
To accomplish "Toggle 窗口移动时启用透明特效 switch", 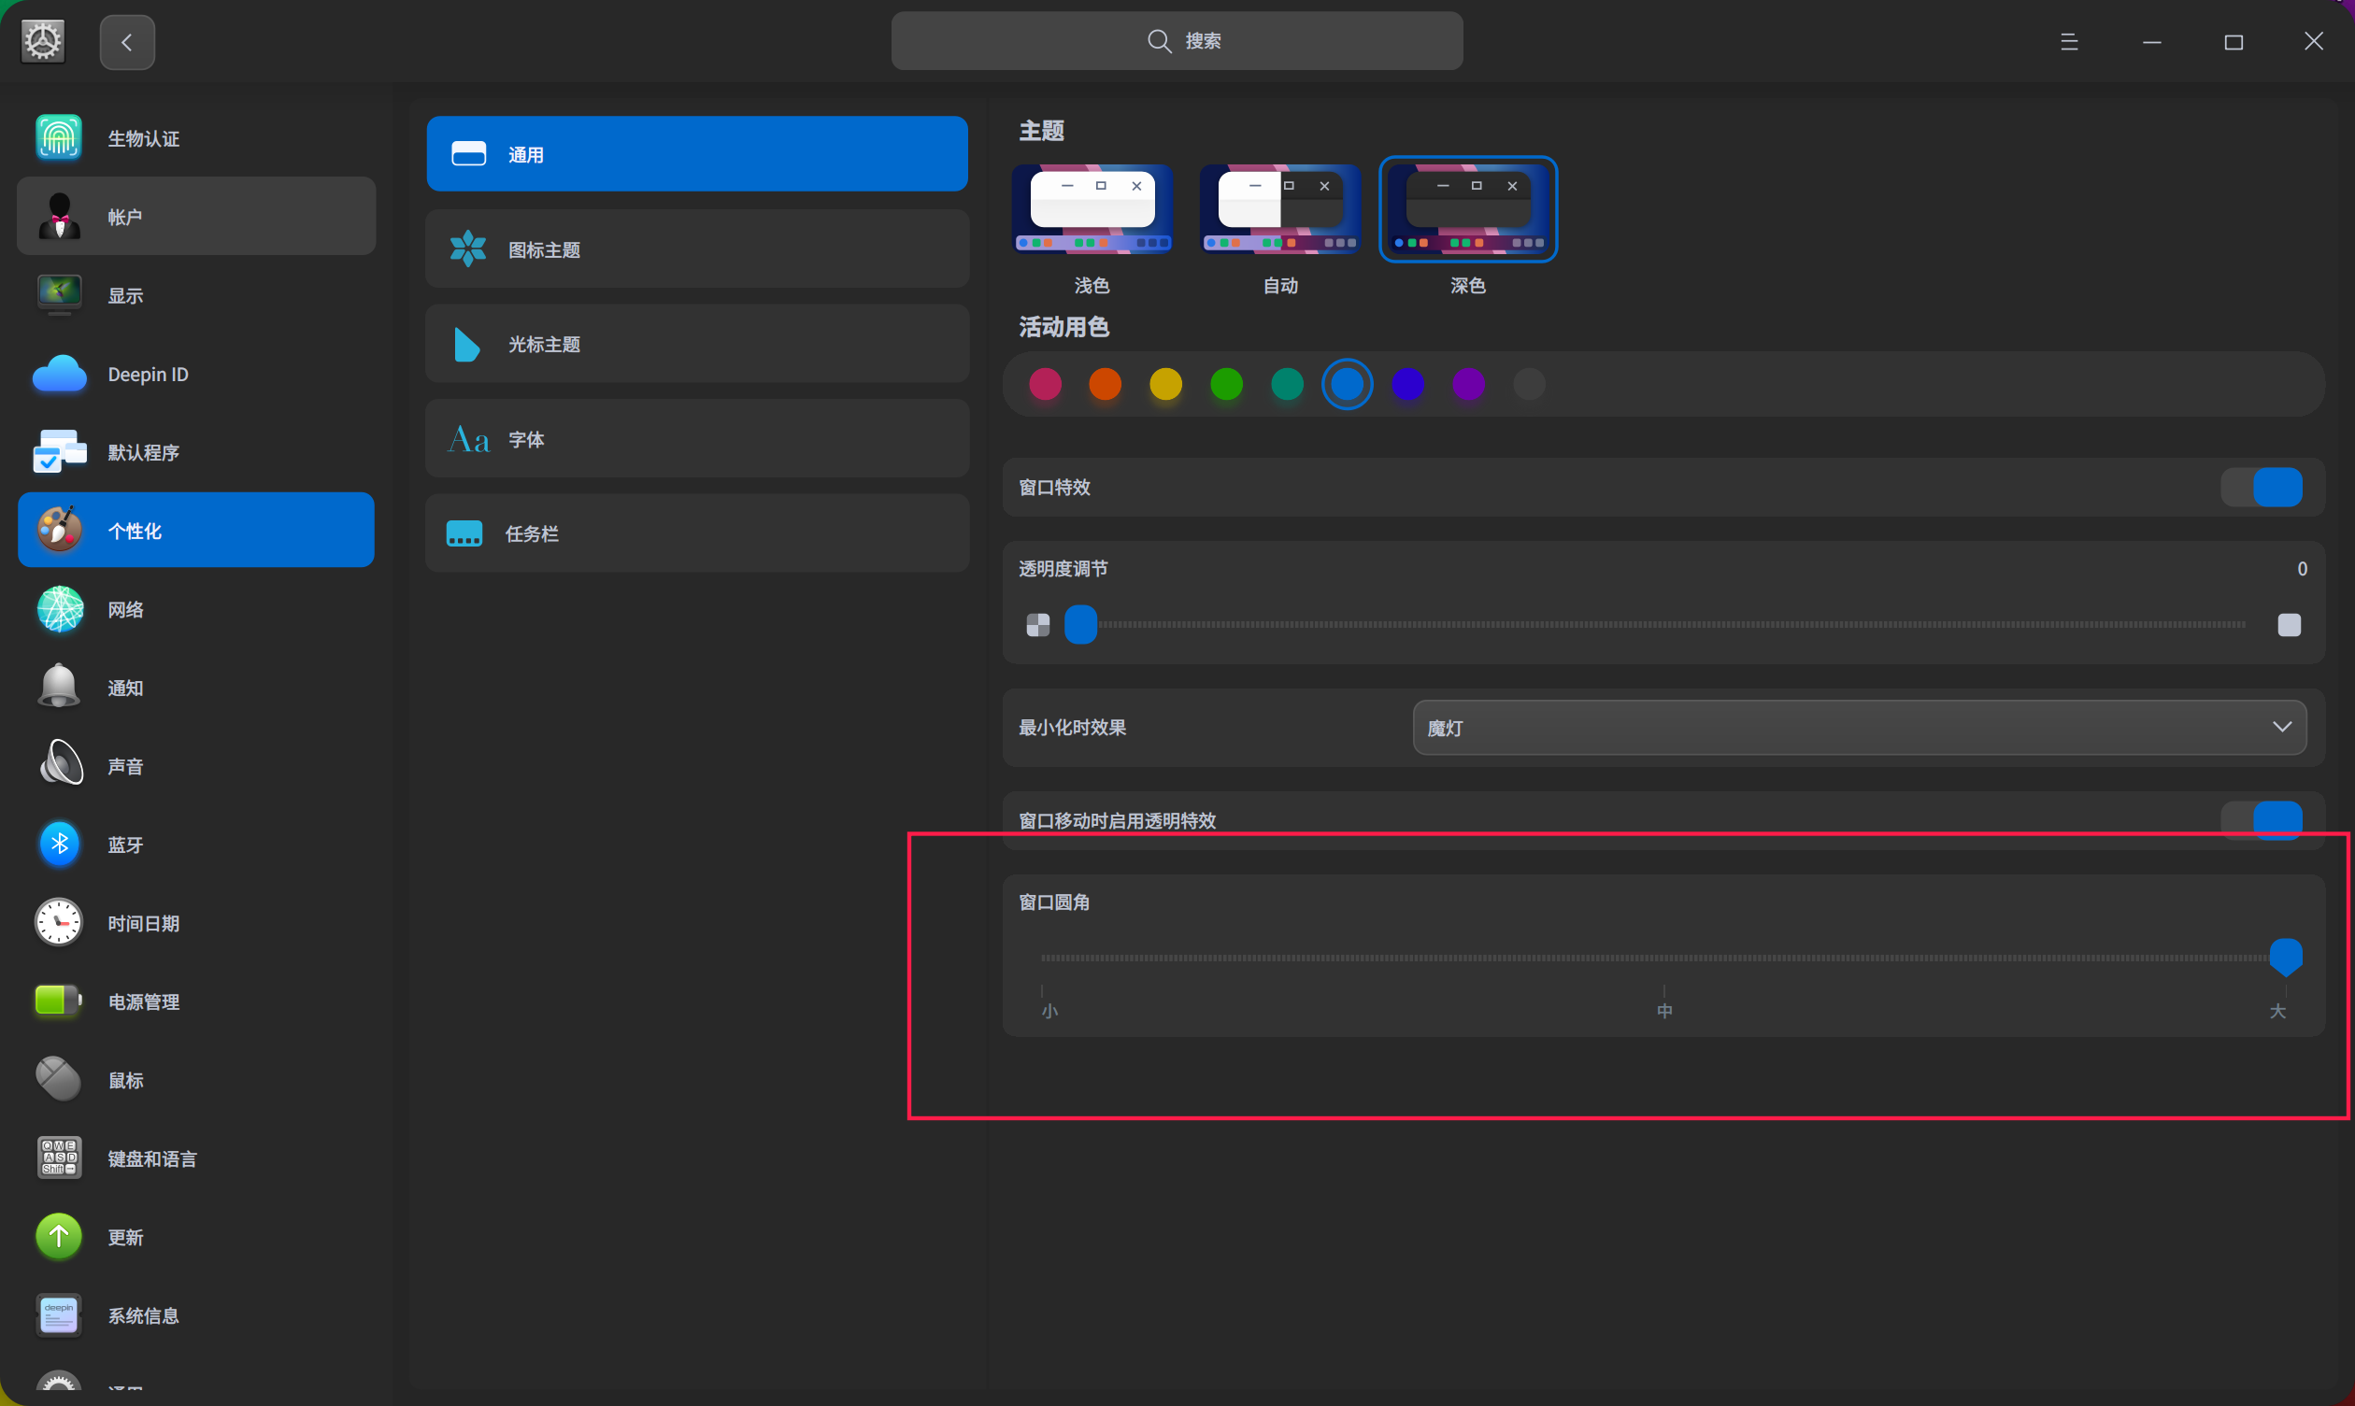I will pos(2262,818).
